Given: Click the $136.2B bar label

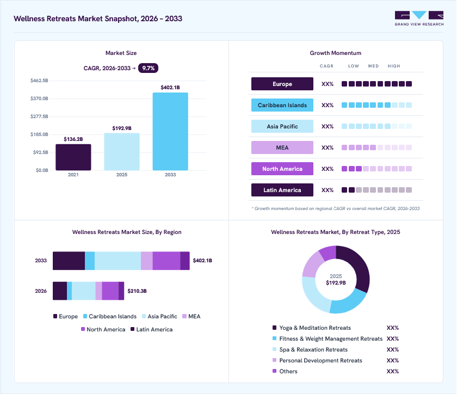Looking at the screenshot, I should pyautogui.click(x=73, y=139).
